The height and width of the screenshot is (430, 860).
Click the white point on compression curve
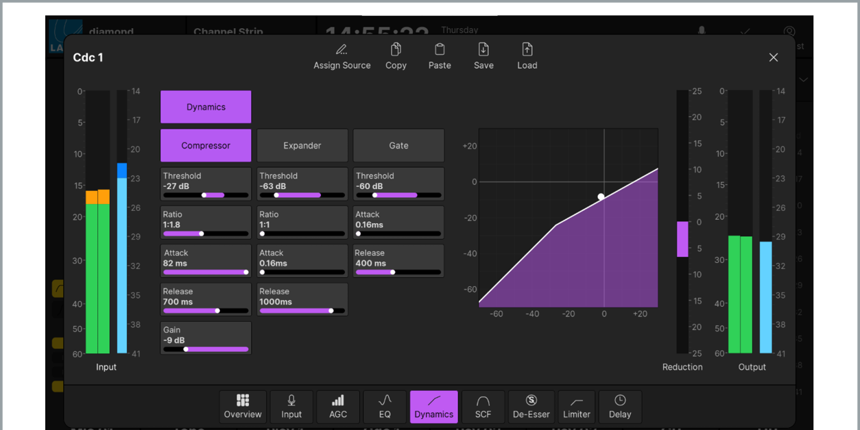[601, 197]
